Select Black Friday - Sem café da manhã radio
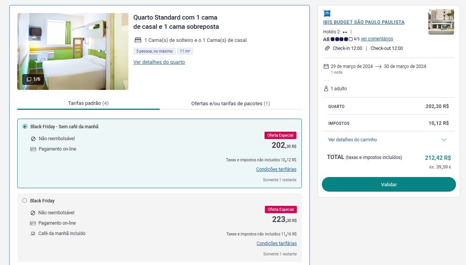Viewport: 466px width, 265px height. point(25,126)
